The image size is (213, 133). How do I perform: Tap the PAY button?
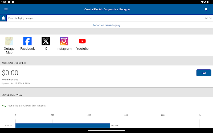(204, 73)
